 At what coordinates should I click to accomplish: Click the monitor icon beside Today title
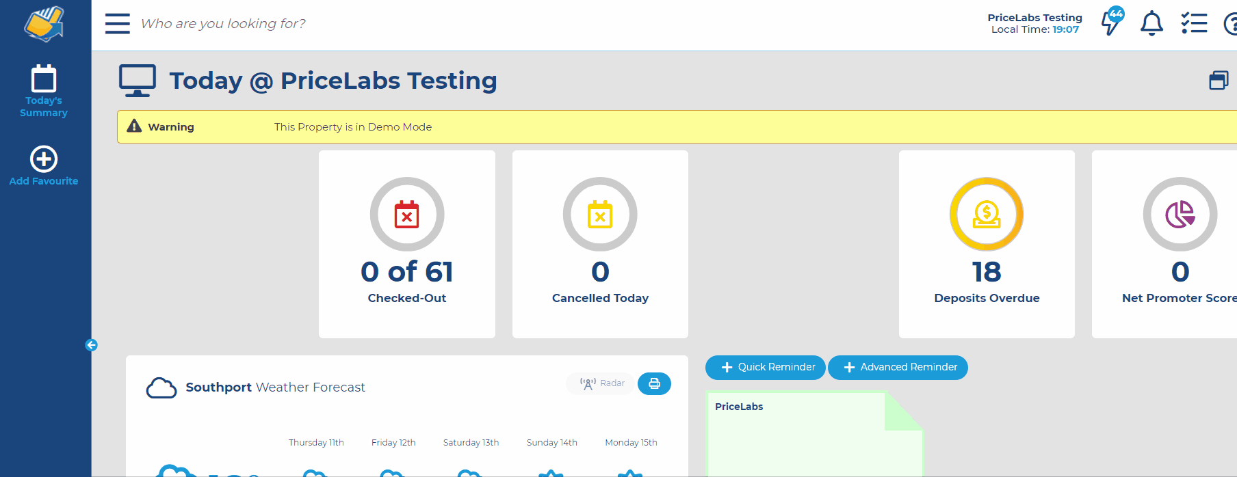[x=138, y=81]
